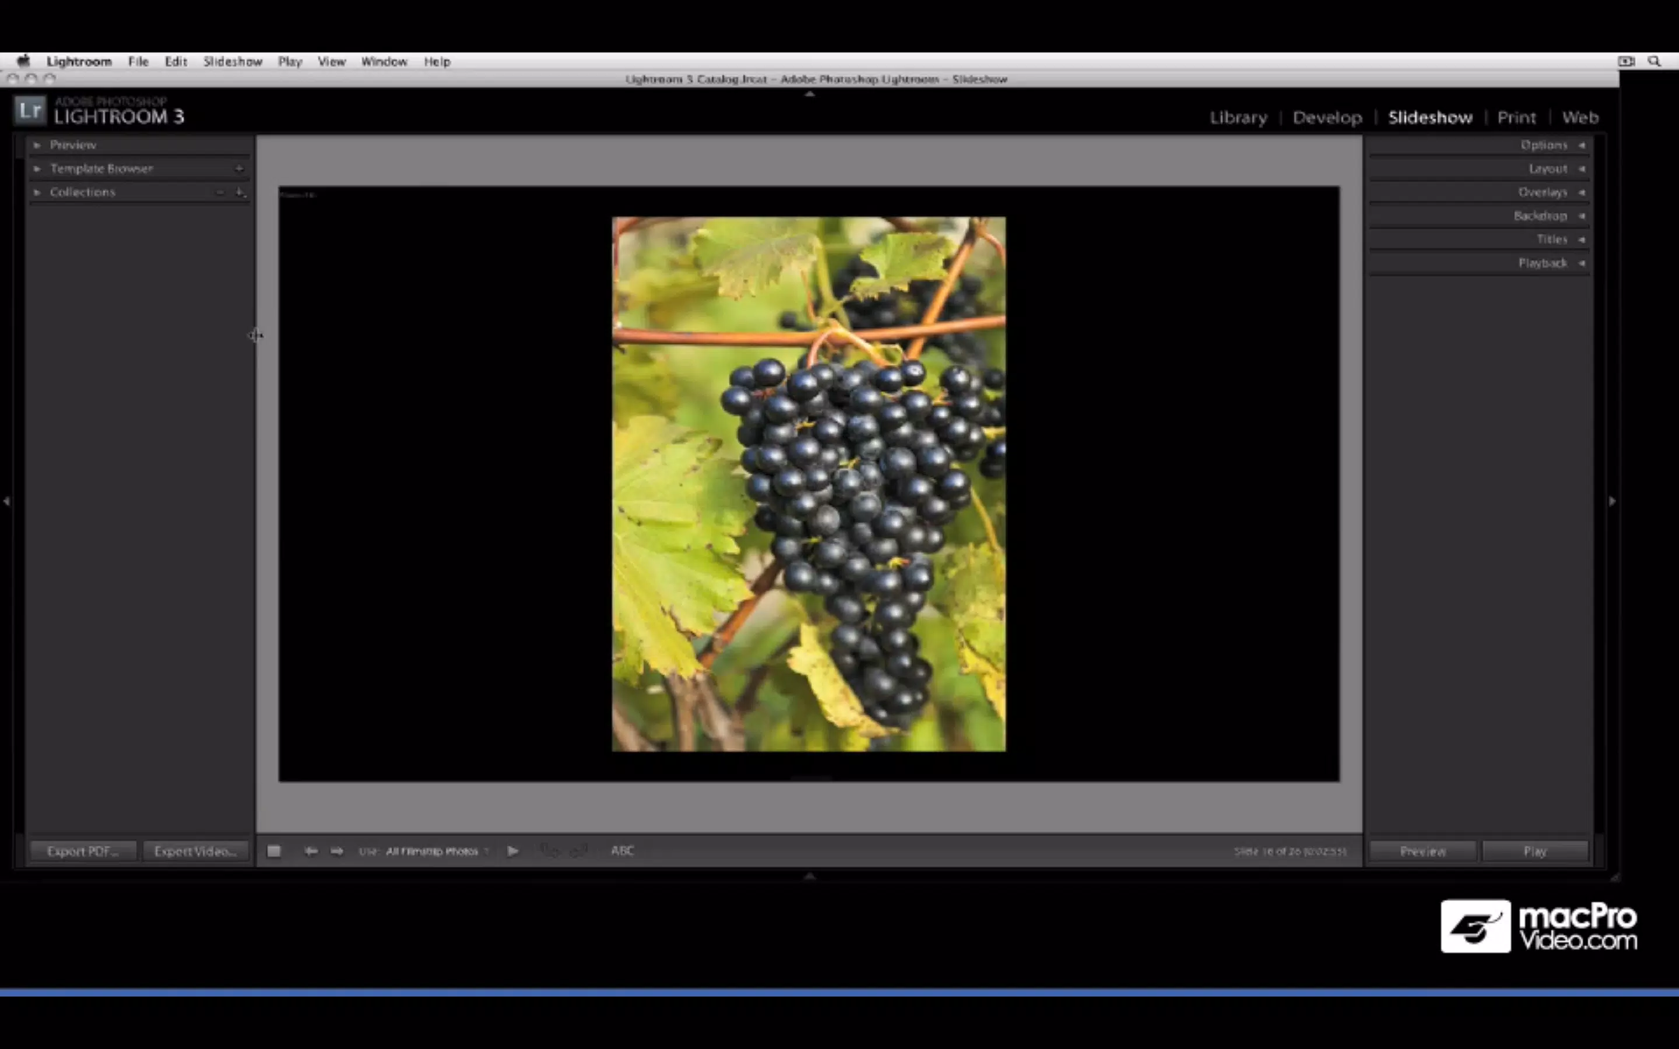Go to previous slide arrow
Viewport: 1679px width, 1049px height.
point(311,851)
